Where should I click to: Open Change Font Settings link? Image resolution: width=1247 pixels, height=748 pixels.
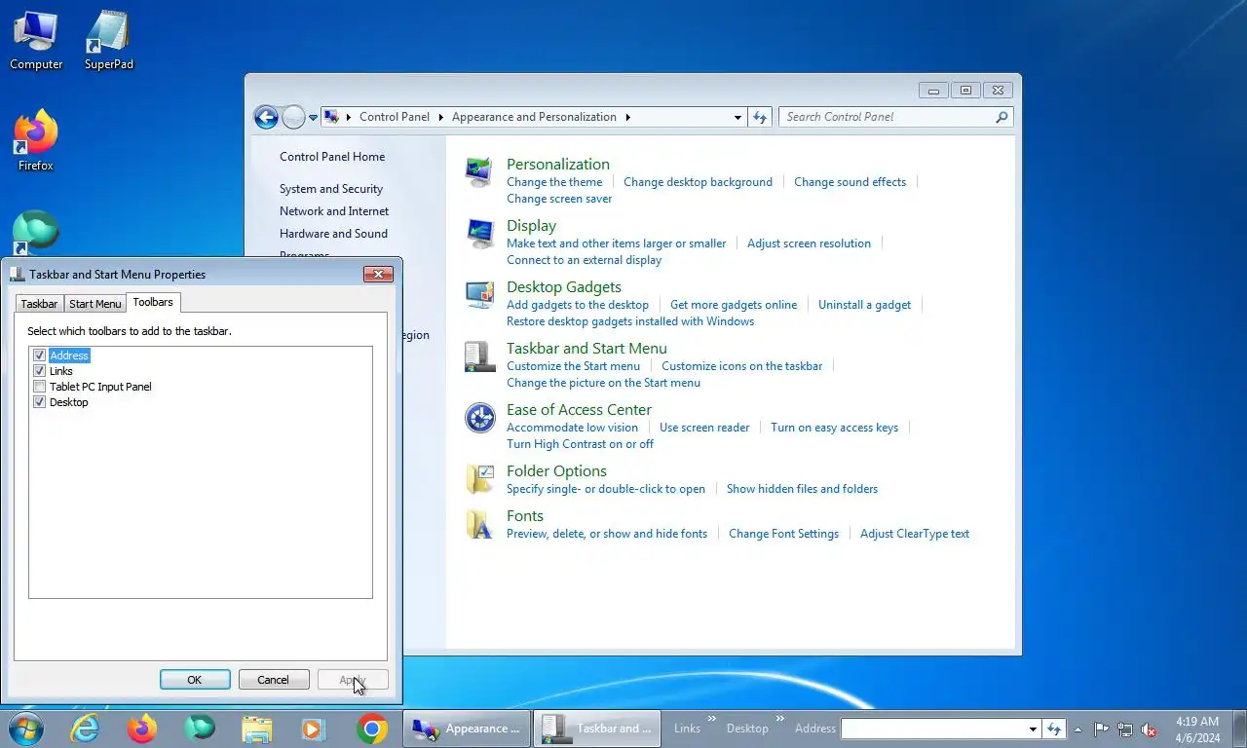[783, 534]
